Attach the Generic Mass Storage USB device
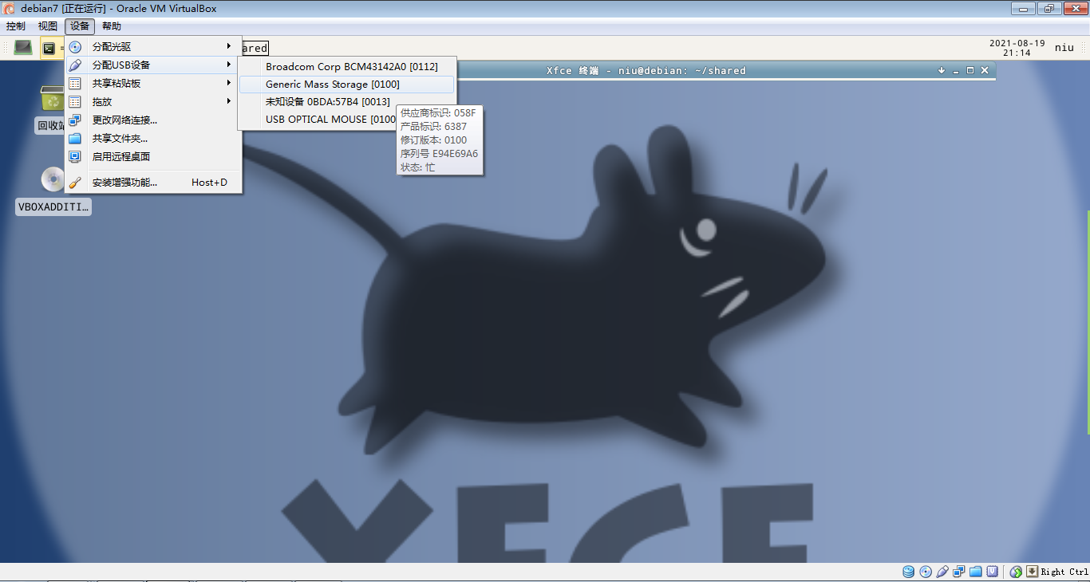Screen dimensions: 1090x582 [x=333, y=85]
